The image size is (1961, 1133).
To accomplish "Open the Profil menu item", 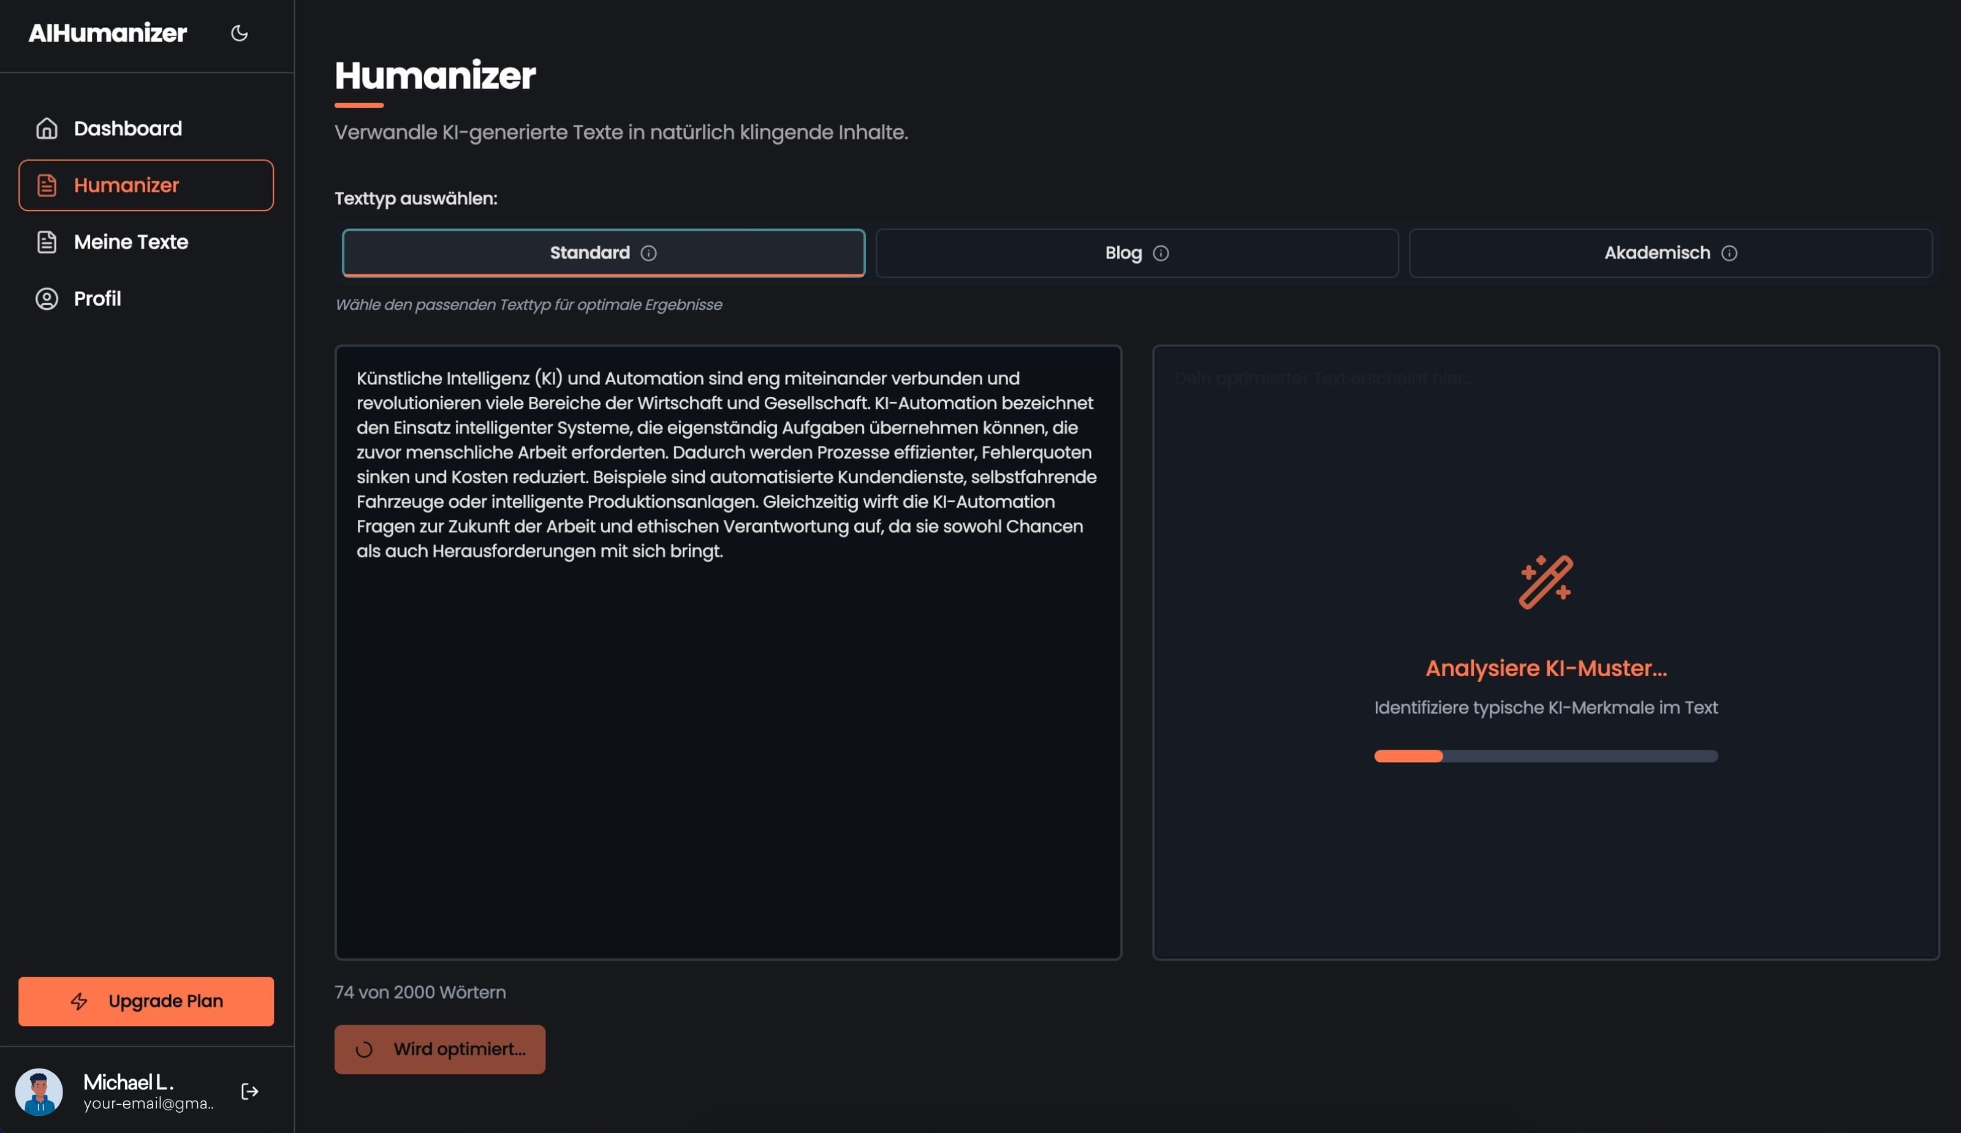I will (x=97, y=299).
